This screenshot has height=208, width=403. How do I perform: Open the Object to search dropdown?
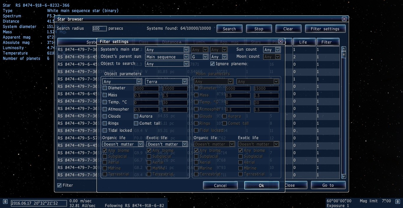[x=167, y=64]
